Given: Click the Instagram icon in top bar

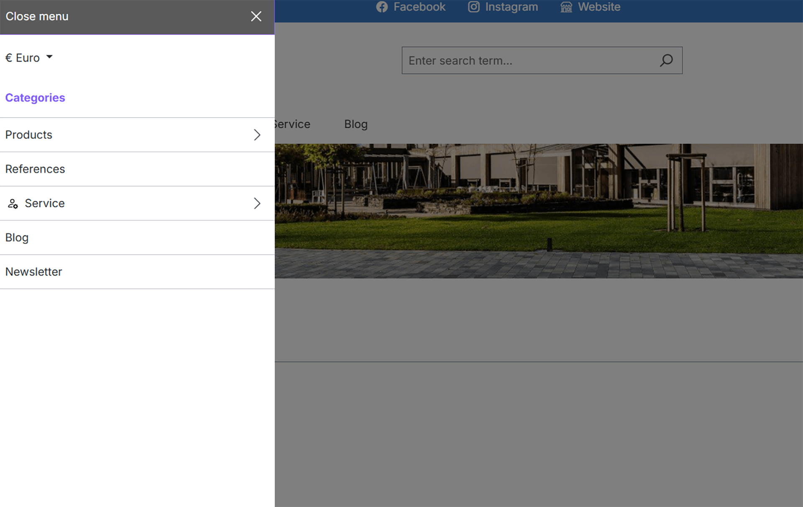Looking at the screenshot, I should (473, 7).
